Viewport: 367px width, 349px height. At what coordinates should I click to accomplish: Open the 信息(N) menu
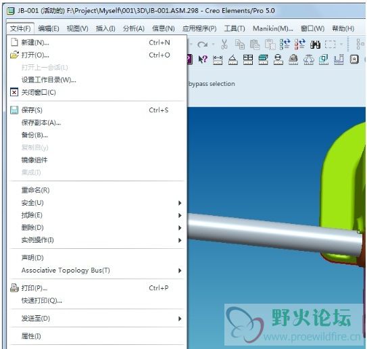[x=164, y=28]
